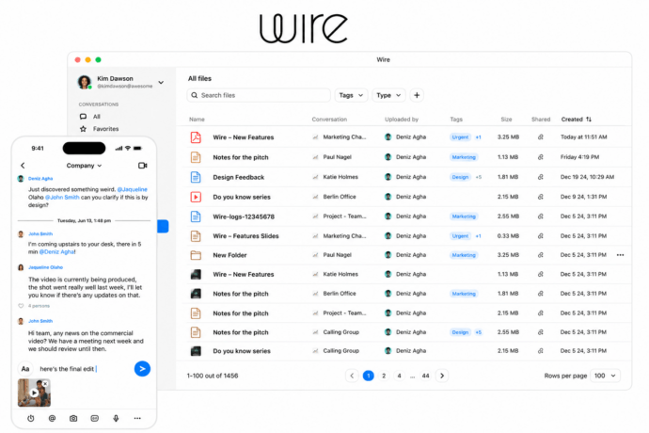Click "Today at 11:51 AM" created date
Screen dimensions: 649x433
[x=583, y=137]
